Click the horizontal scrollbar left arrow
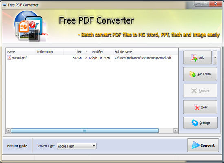The height and width of the screenshot is (163, 224). coord(9,130)
